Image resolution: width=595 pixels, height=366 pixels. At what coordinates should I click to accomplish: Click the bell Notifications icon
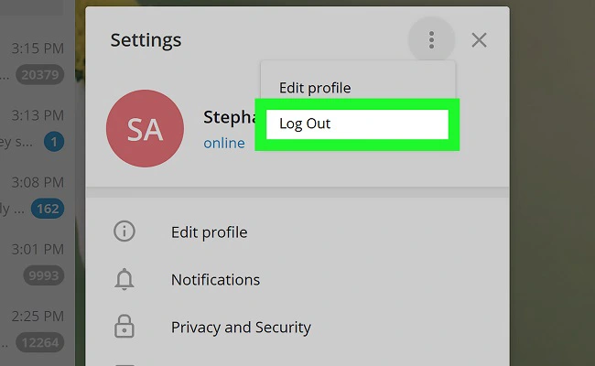pos(124,279)
